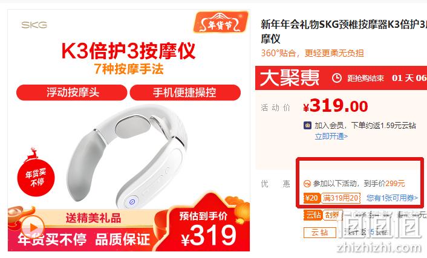Screen dimensions: 427x258
Task: Click the member crown icon near 加入会员
Action: point(307,126)
